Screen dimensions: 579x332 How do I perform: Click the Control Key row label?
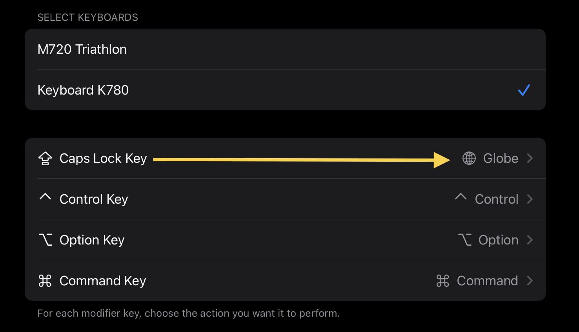coord(93,199)
